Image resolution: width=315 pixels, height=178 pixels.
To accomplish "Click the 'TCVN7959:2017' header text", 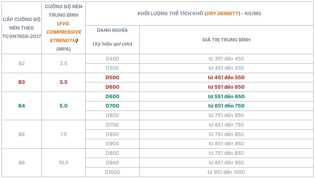I will coord(22,36).
